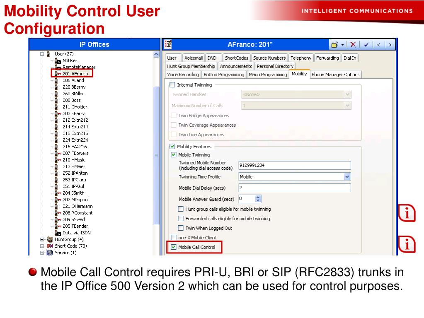The height and width of the screenshot is (318, 424).
Task: Click the new-item icon in AFranco toolbar
Action: pyautogui.click(x=335, y=45)
